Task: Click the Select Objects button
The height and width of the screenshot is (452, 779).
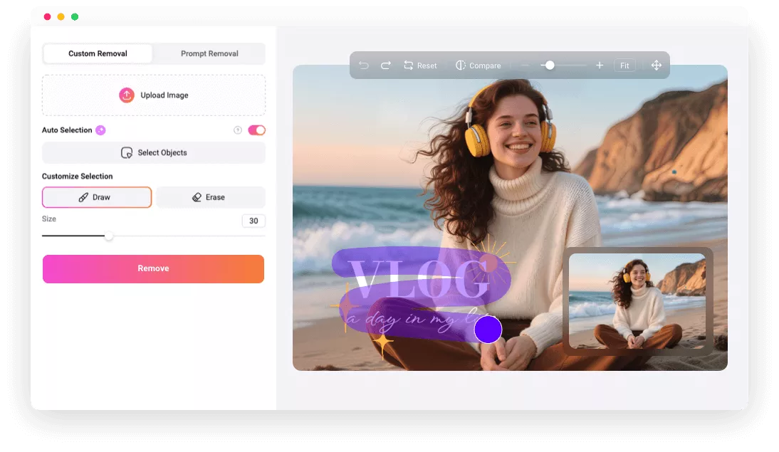Action: [153, 152]
